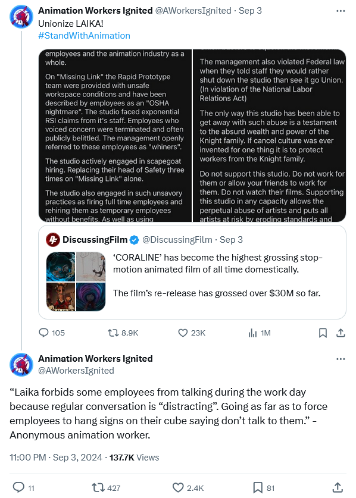View analytics of the 1M views tweet
356x498 pixels.
pyautogui.click(x=259, y=333)
